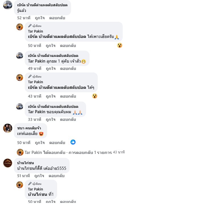This screenshot has width=198, height=206.
Task: Like the รู้แล้ว comment (ถูกใจ)
Action: (40, 18)
